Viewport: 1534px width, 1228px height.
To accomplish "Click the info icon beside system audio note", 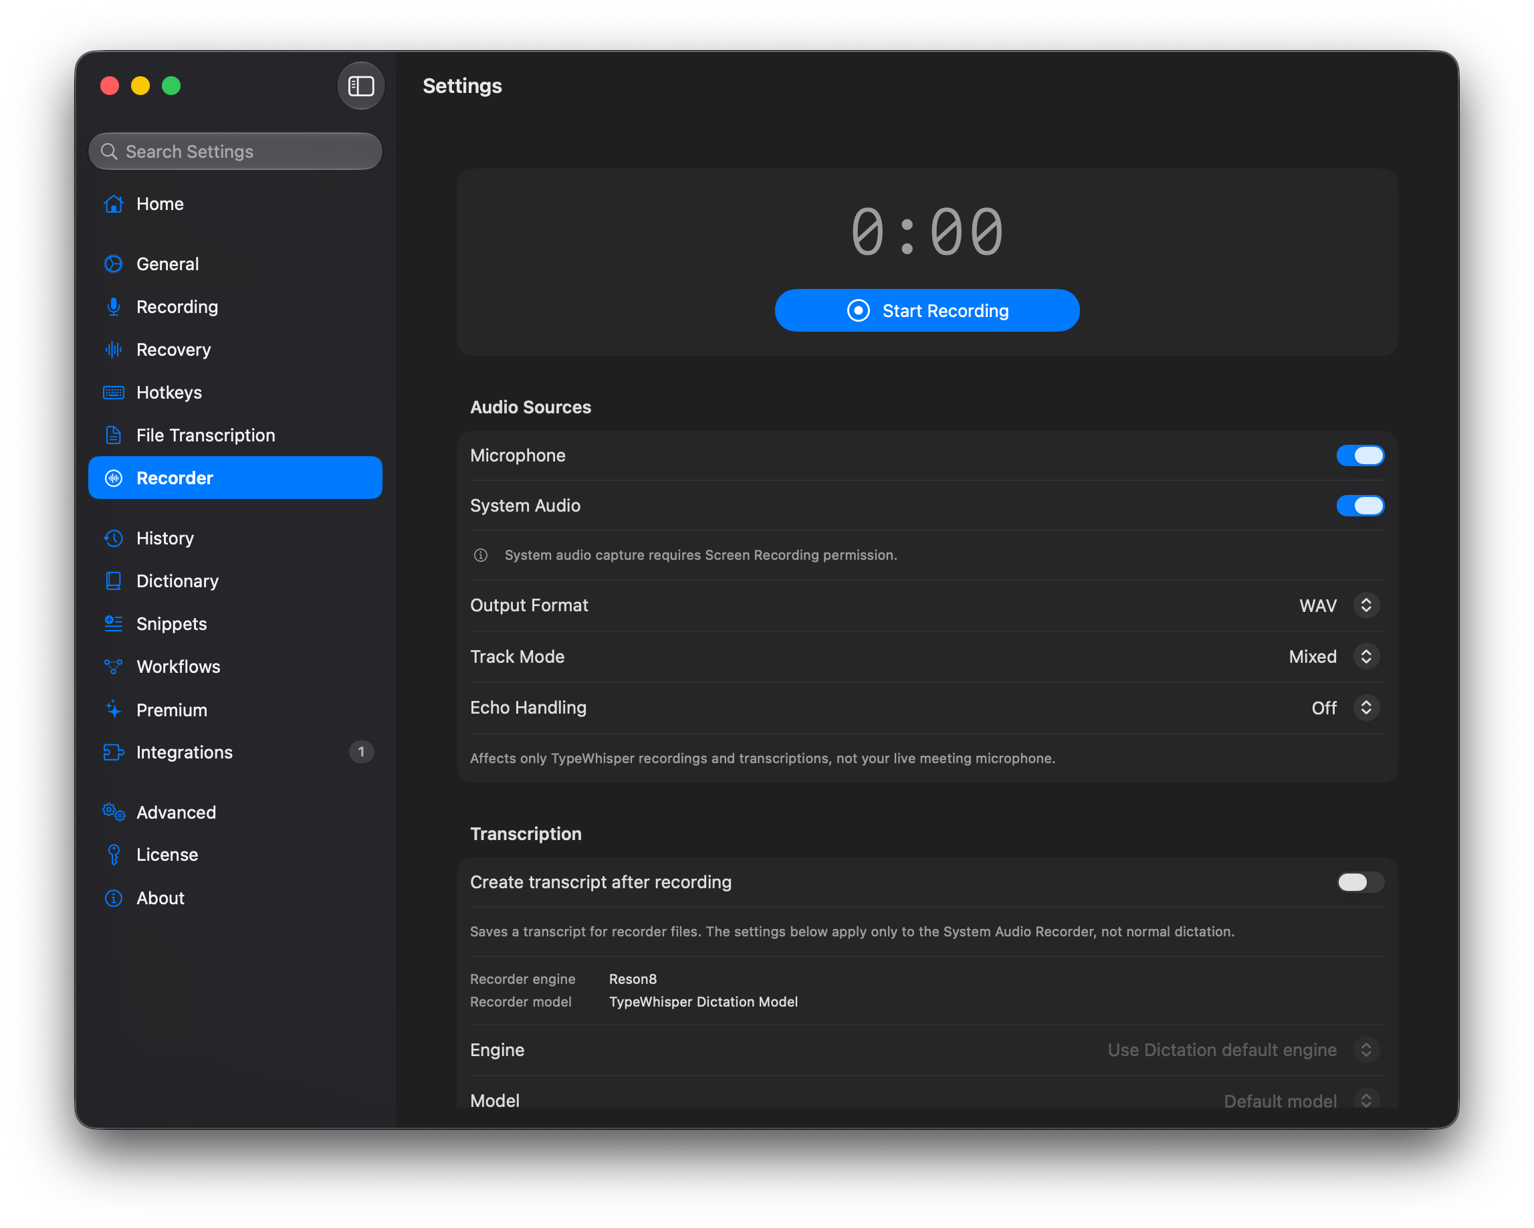I will coord(481,555).
